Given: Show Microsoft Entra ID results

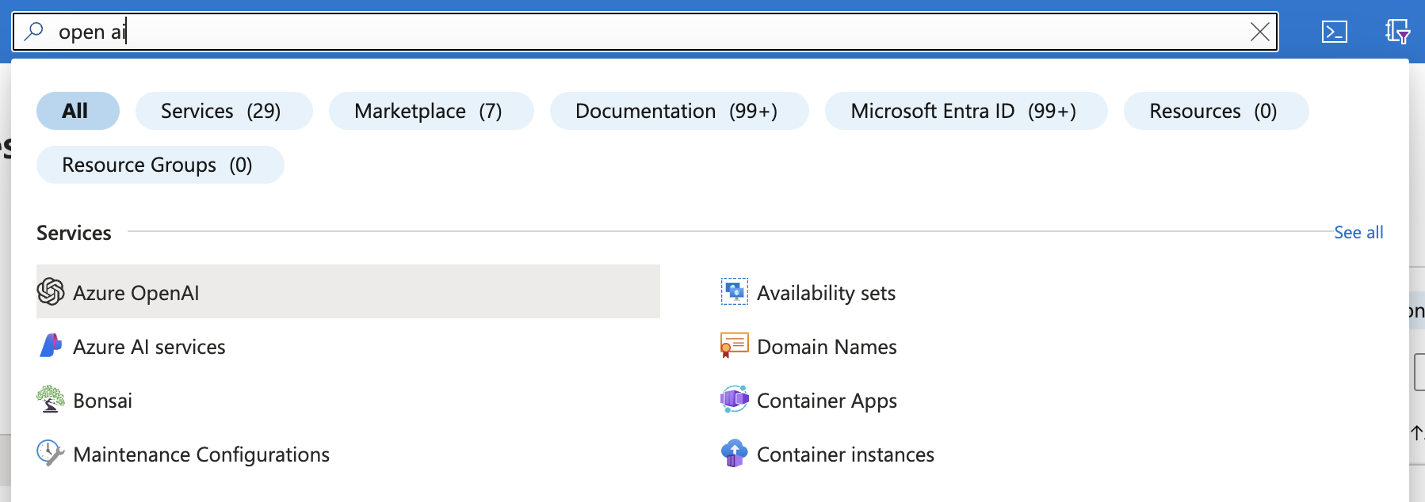Looking at the screenshot, I should pyautogui.click(x=965, y=111).
